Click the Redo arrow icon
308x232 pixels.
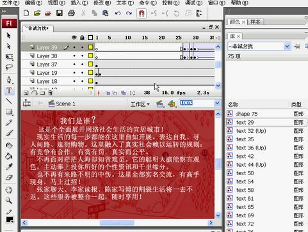click(x=129, y=13)
